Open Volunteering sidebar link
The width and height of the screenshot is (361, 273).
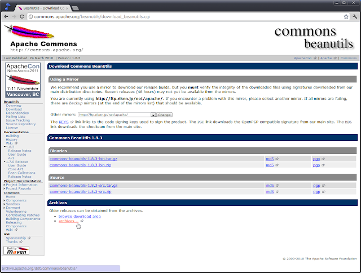click(x=16, y=212)
